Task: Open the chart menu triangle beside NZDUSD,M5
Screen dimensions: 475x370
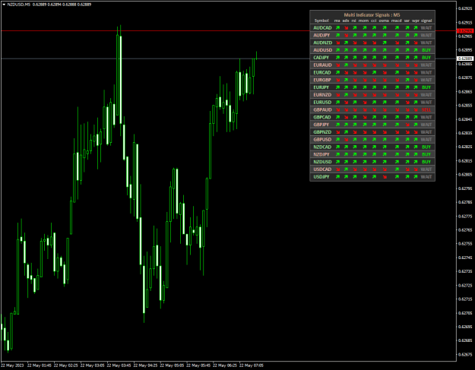Action: point(4,5)
